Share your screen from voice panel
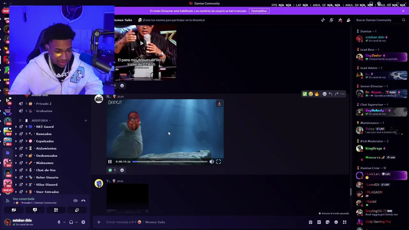Screen dimensions: 409x230 tap(35, 210)
